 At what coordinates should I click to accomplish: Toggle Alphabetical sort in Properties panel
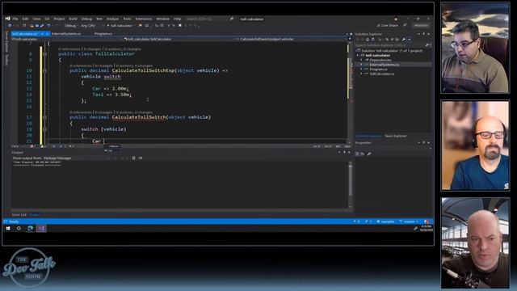pos(363,154)
